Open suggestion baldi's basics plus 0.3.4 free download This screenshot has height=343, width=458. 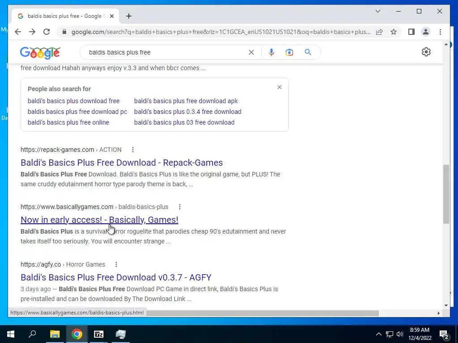(188, 112)
